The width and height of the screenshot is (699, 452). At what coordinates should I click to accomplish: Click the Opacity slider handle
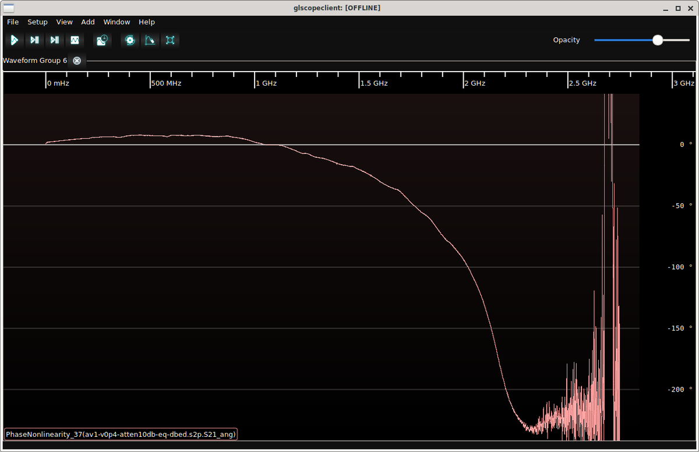[658, 40]
